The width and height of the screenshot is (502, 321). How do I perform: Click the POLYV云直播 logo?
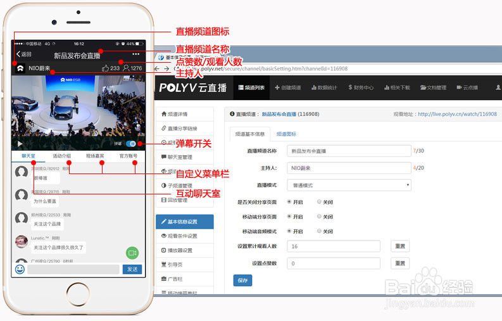[193, 87]
